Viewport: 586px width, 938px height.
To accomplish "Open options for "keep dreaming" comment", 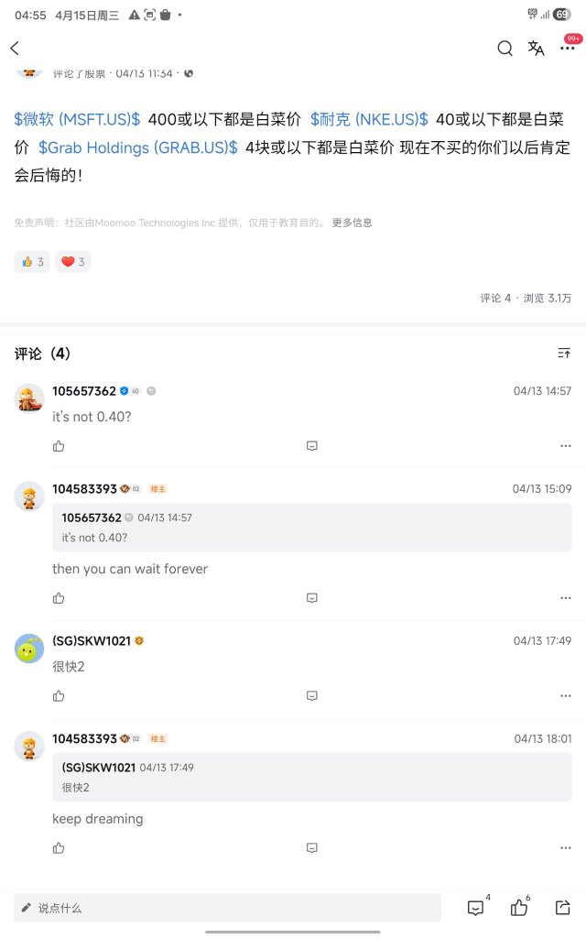I will coord(566,848).
